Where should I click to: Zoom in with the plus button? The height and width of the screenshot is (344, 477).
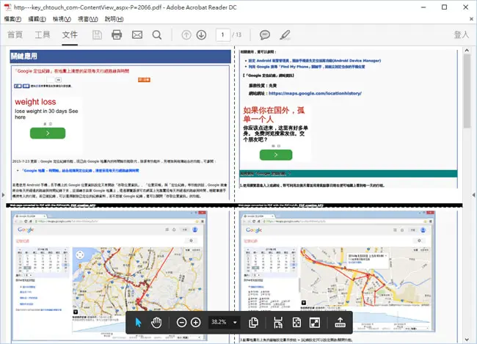196,323
